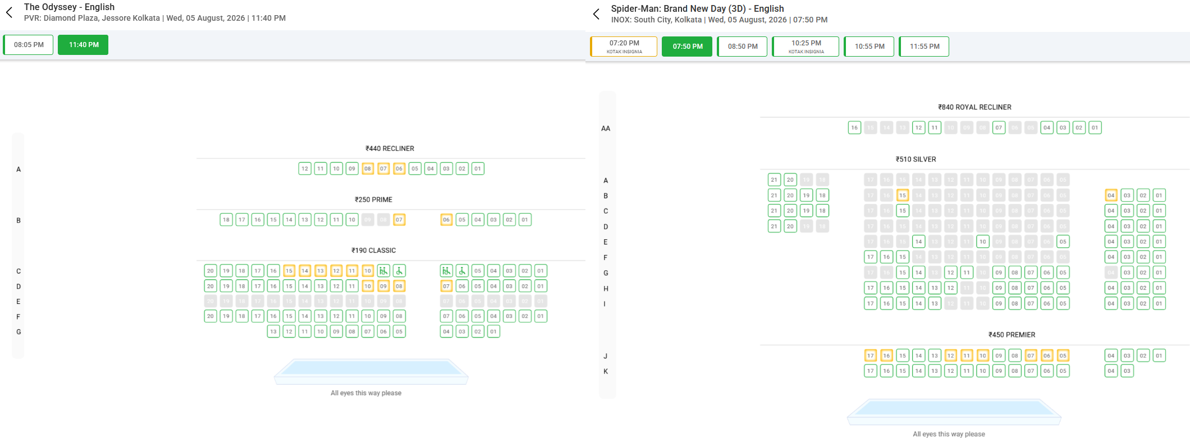Pick Premier seat K03 for Spider-Man
The height and width of the screenshot is (444, 1190).
click(x=1127, y=371)
